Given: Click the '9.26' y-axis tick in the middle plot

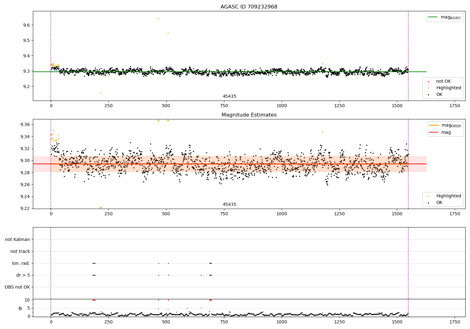Looking at the screenshot, I should pos(25,185).
